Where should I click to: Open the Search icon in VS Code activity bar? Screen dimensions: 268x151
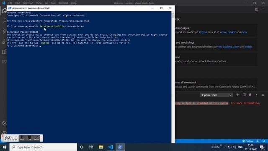(x=4, y=21)
